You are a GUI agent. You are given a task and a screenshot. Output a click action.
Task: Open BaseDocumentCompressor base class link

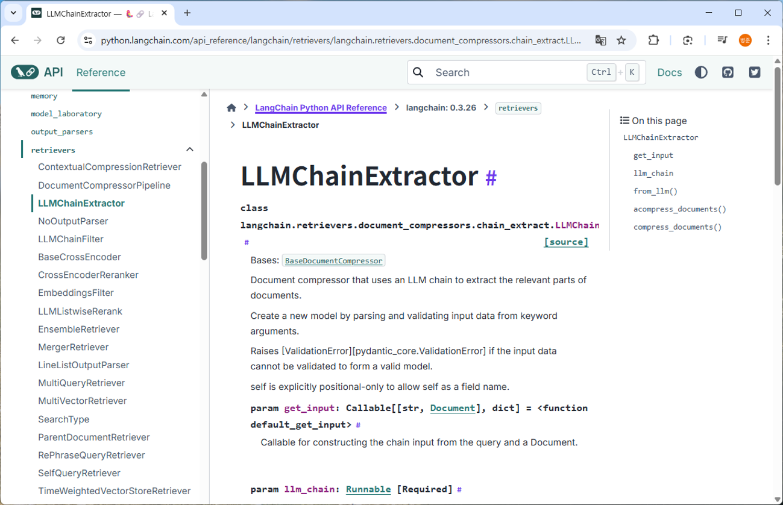333,261
